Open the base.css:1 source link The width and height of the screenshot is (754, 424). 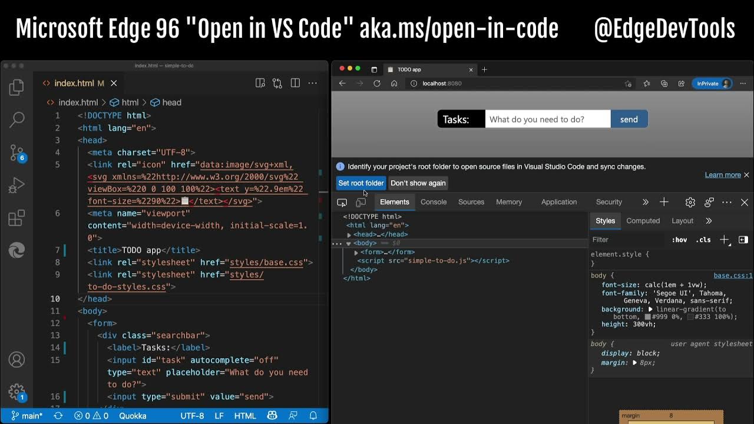click(x=733, y=276)
